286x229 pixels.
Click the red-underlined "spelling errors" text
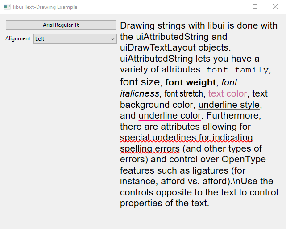150,148
